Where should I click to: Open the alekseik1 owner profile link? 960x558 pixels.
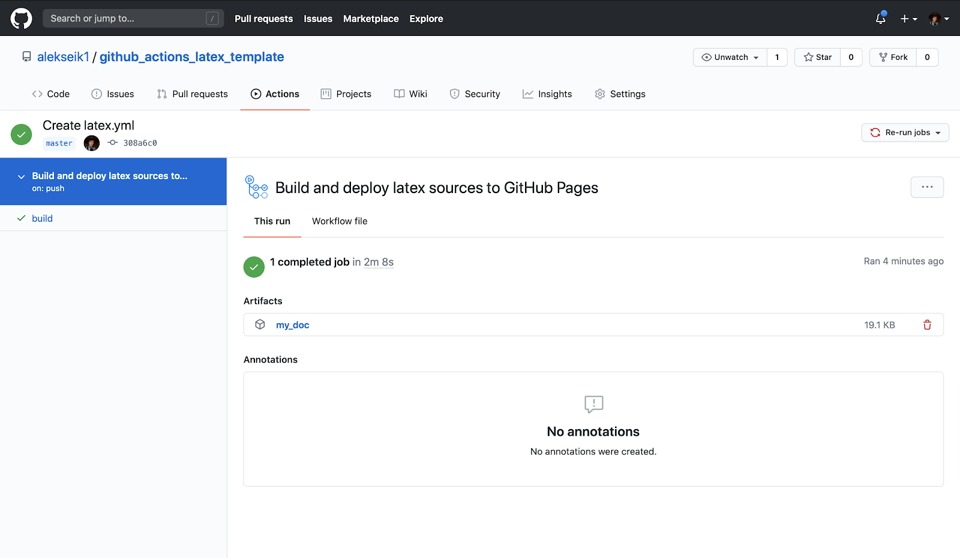[x=63, y=57]
